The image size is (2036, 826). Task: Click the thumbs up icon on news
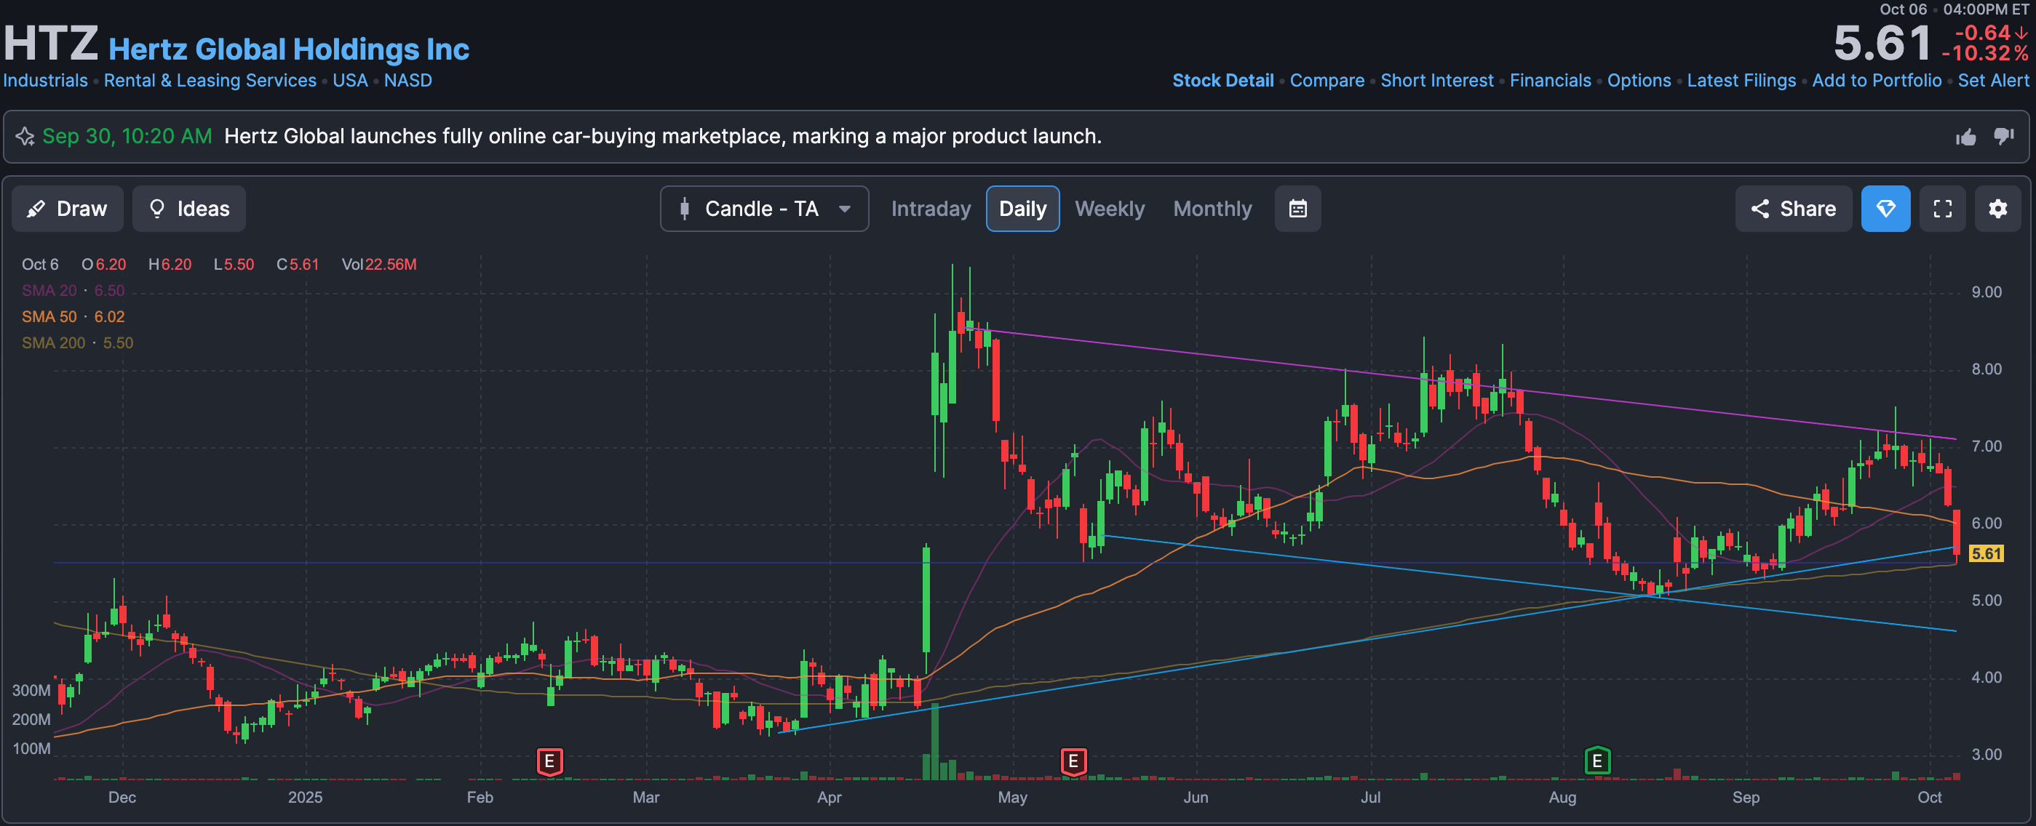(x=1965, y=137)
